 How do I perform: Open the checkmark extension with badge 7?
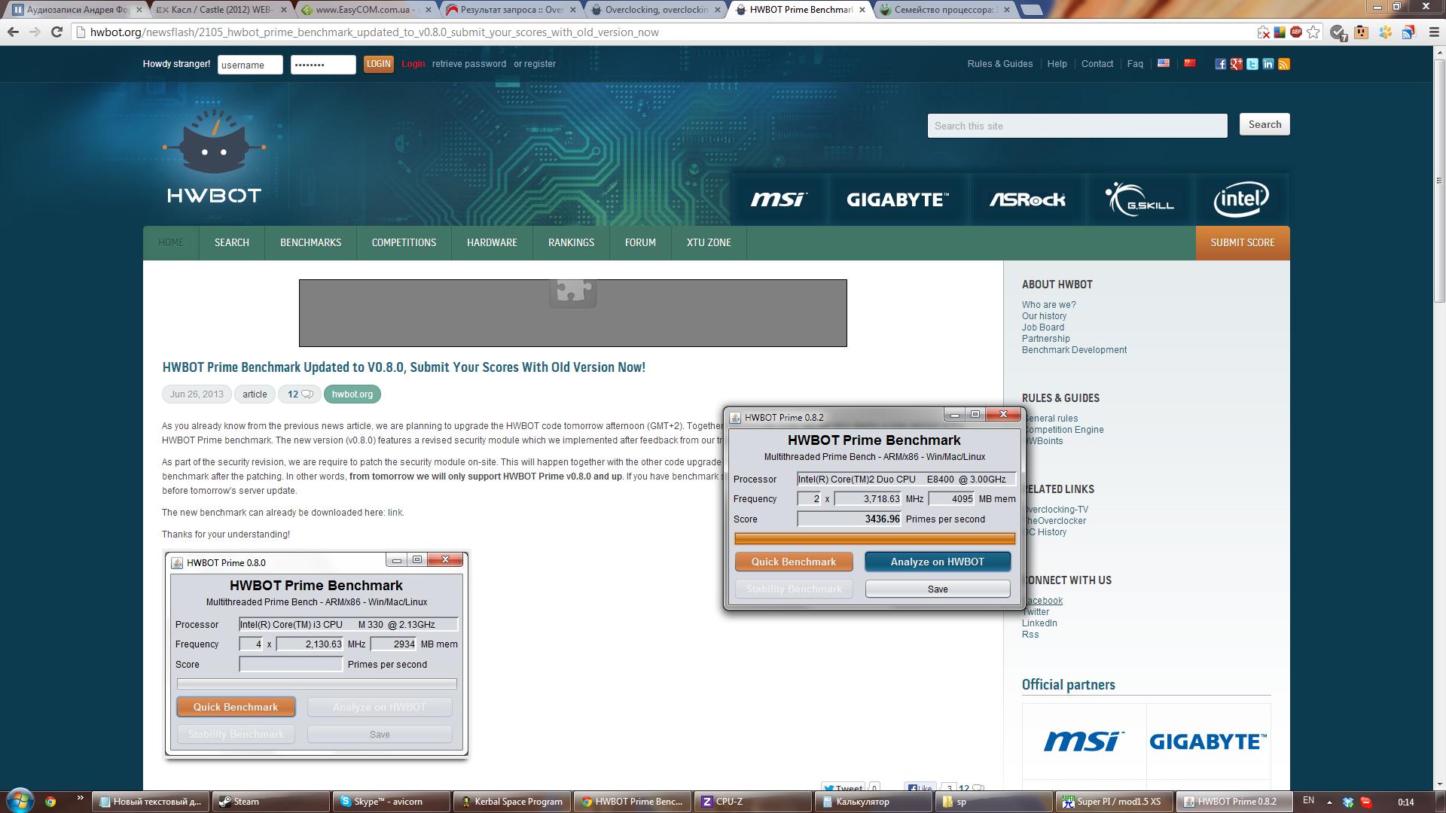(x=1338, y=32)
